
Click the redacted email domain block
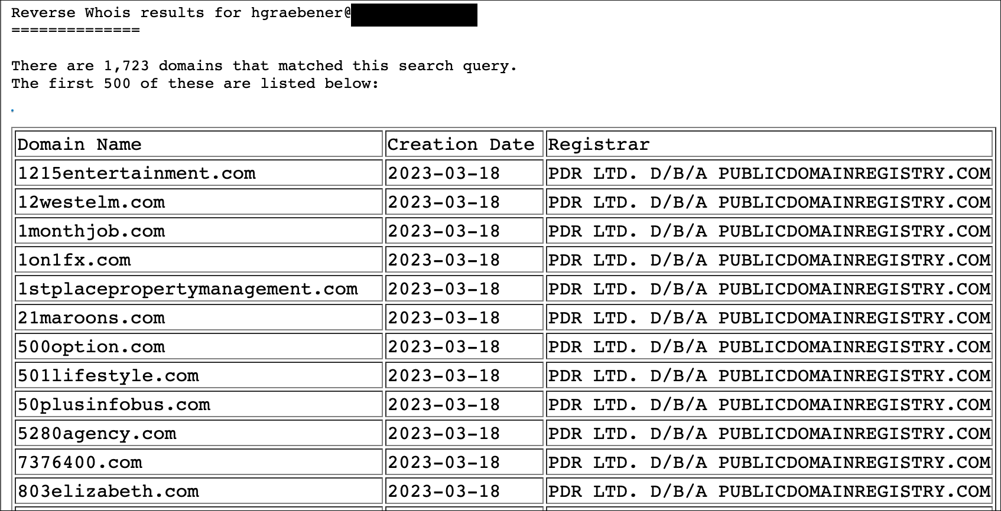coord(414,15)
